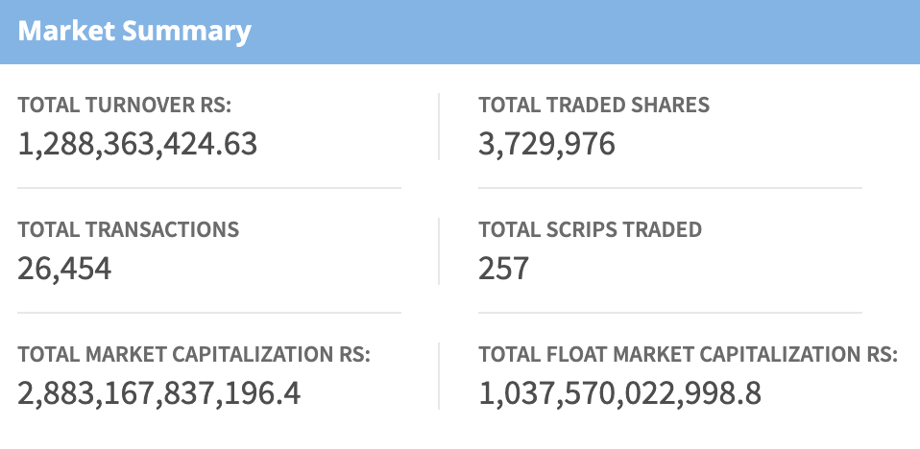Click the Total Traded Shares label
This screenshot has width=920, height=449.
click(x=593, y=106)
